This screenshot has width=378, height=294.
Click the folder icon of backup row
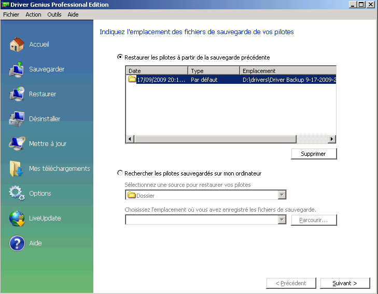click(132, 79)
